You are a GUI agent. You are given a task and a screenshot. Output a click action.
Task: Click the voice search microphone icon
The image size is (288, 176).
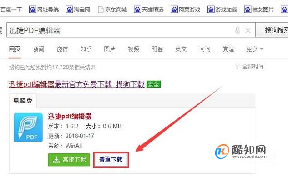click(x=237, y=30)
